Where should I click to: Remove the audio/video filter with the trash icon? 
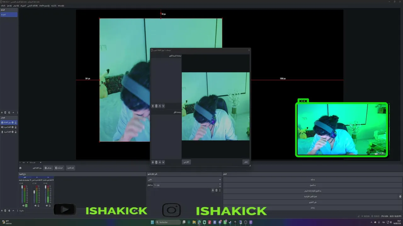(156, 106)
